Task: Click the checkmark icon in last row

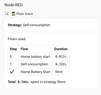Action: 12,72
